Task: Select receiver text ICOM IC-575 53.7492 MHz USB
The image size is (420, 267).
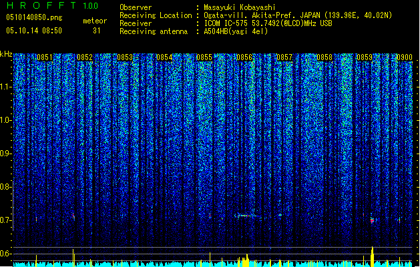Action: click(268, 23)
